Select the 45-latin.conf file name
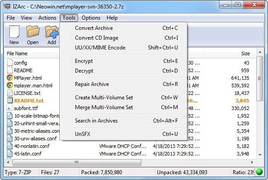Image resolution: width=268 pixels, height=180 pixels. coord(28,154)
